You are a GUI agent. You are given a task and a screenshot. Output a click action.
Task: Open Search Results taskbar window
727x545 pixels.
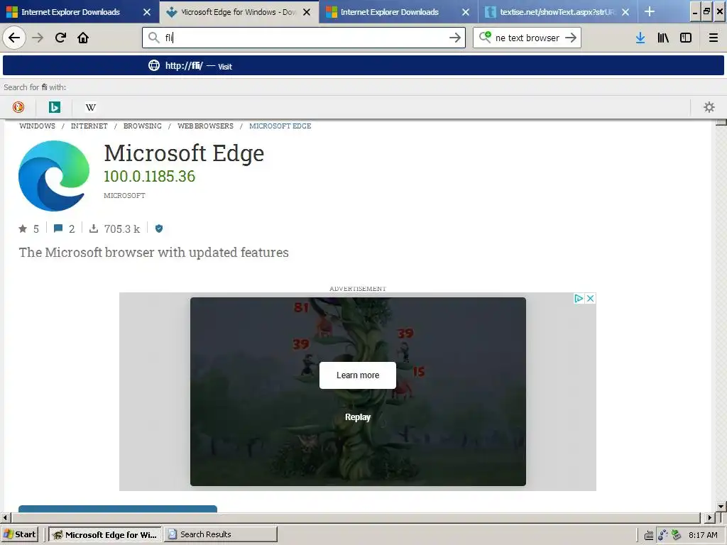221,534
